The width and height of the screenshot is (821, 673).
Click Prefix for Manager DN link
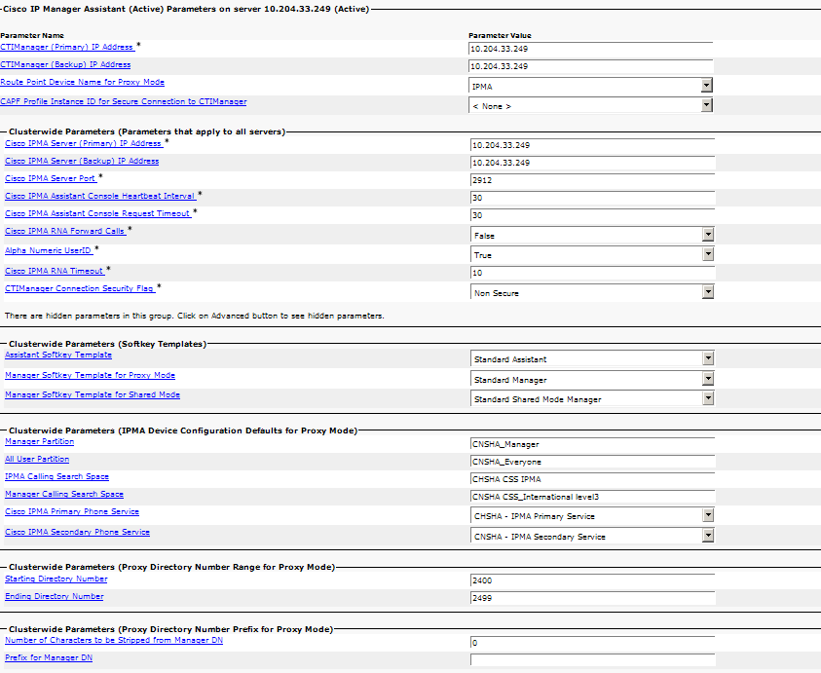click(48, 657)
